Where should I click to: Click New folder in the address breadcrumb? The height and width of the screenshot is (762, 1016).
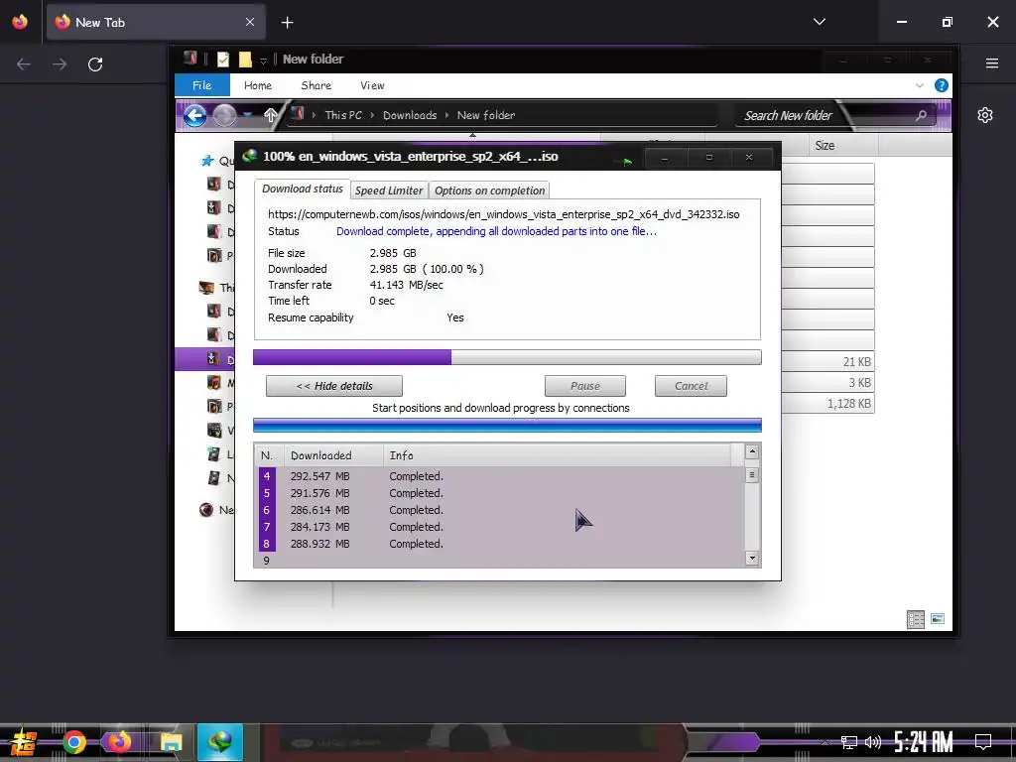486,115
